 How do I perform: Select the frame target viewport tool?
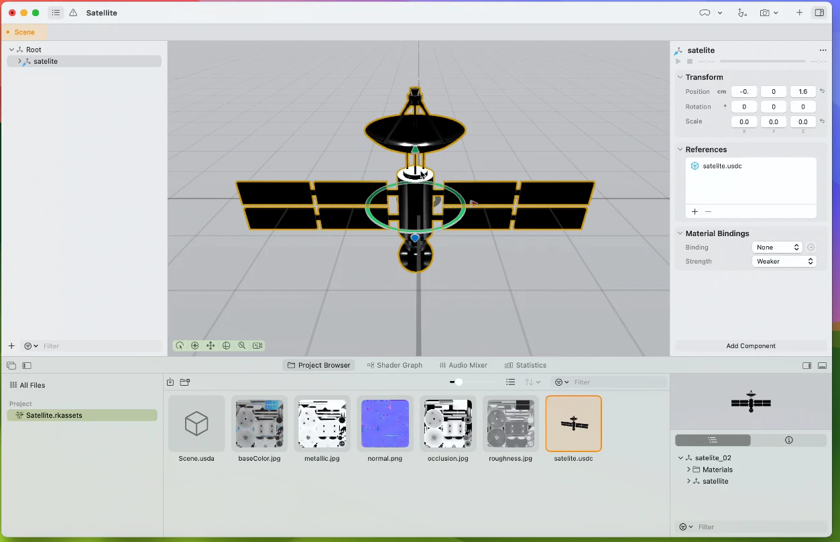195,346
